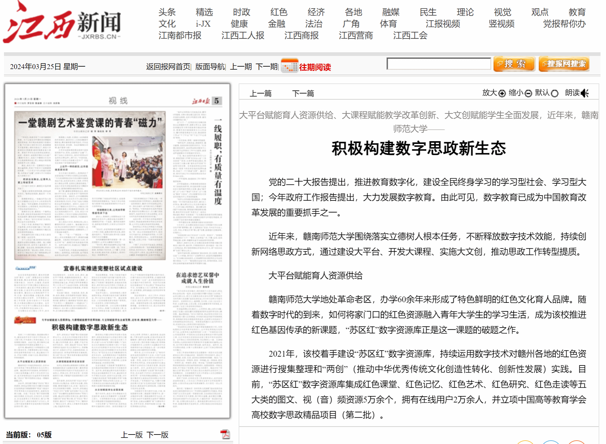Image resolution: width=606 pixels, height=444 pixels.
Task: Click the 缩小 zoom-out icon
Action: 528,93
